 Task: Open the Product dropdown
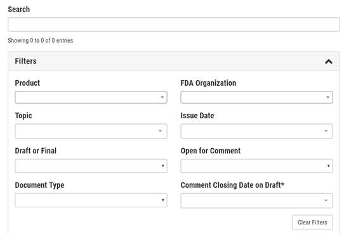[x=91, y=97]
